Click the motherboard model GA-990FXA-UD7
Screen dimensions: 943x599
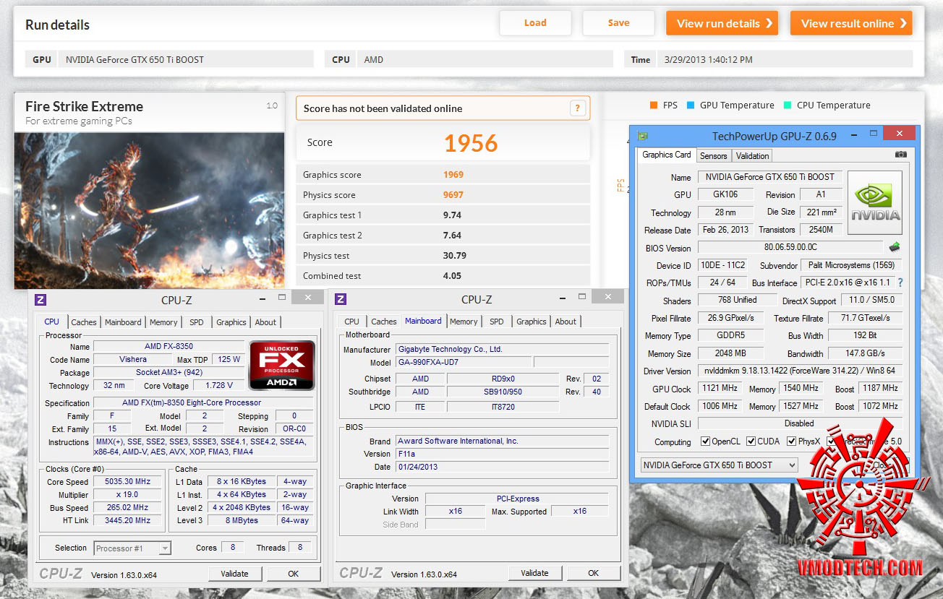(x=463, y=362)
